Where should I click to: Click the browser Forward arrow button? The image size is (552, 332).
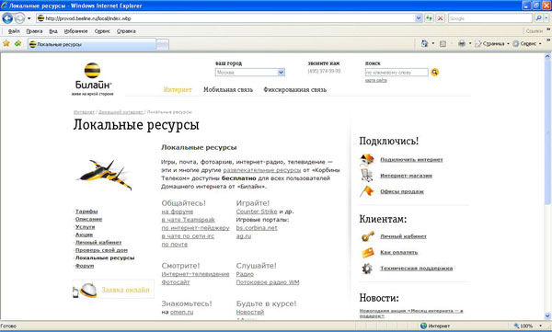(x=19, y=18)
